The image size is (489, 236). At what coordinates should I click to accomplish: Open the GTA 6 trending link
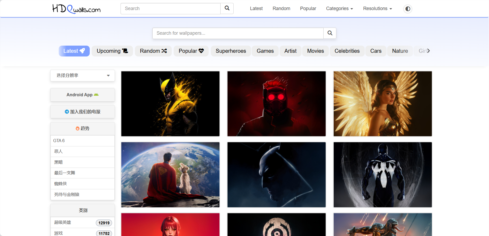pos(83,141)
